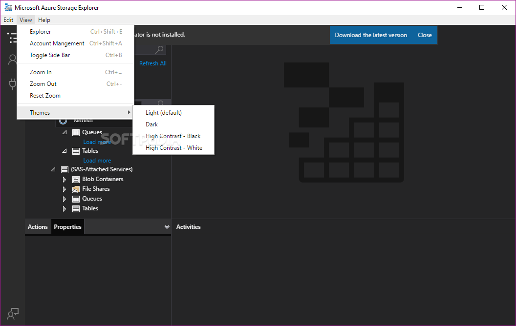Viewport: 516px width, 326px height.
Task: Open the View menu
Action: [26, 20]
